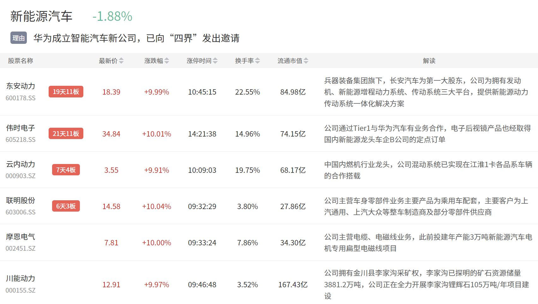Click price 34.84 for 伟时电子

coord(111,134)
